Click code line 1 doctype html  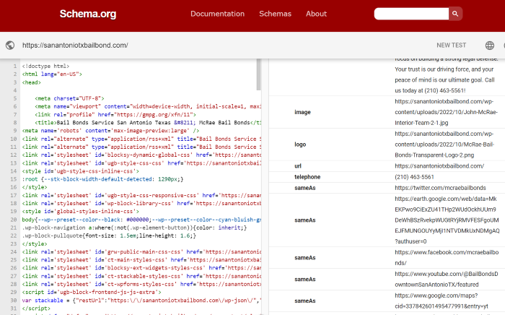pos(45,66)
